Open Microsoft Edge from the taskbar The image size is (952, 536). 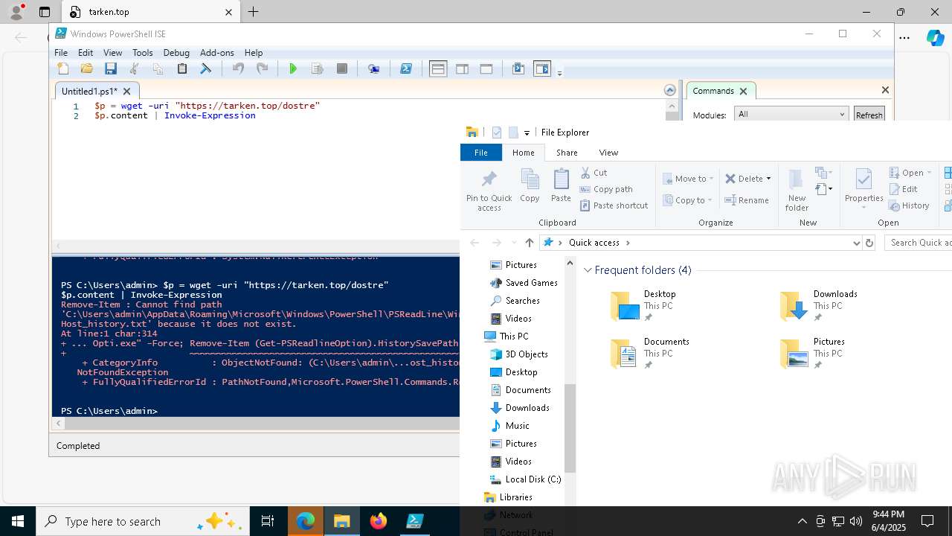[306, 521]
